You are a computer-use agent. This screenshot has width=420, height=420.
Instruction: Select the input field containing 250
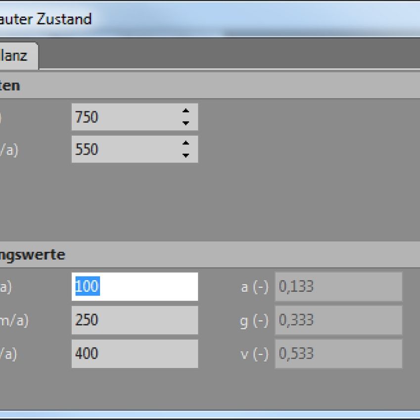[x=134, y=320]
